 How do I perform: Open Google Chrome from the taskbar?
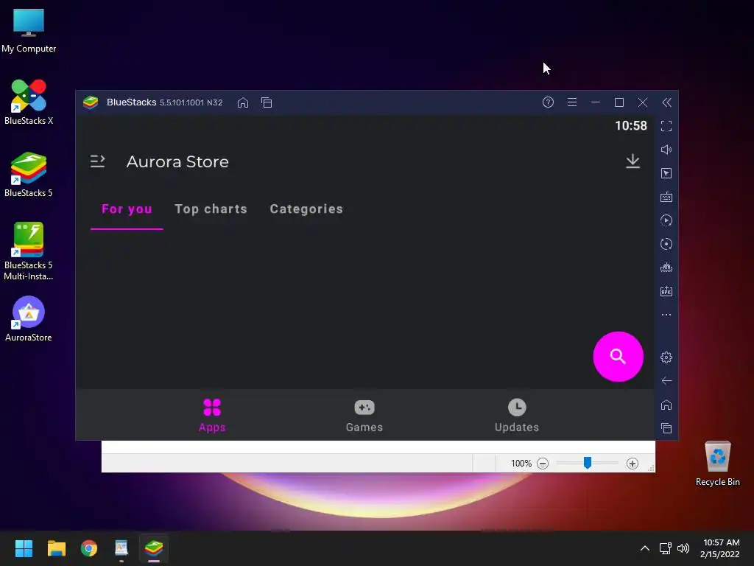(89, 548)
